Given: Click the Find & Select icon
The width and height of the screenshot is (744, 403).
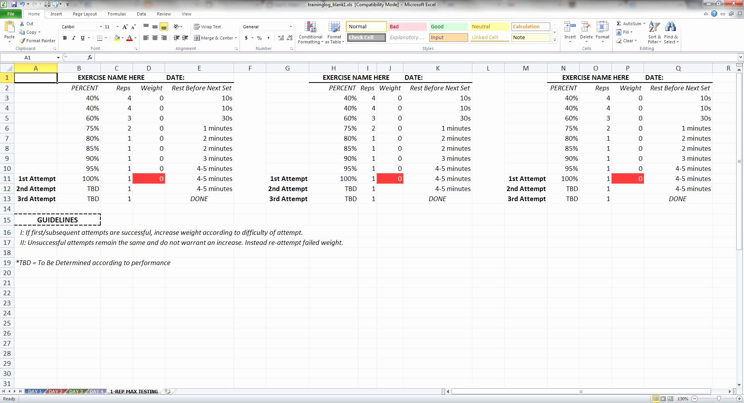Looking at the screenshot, I should pyautogui.click(x=671, y=33).
